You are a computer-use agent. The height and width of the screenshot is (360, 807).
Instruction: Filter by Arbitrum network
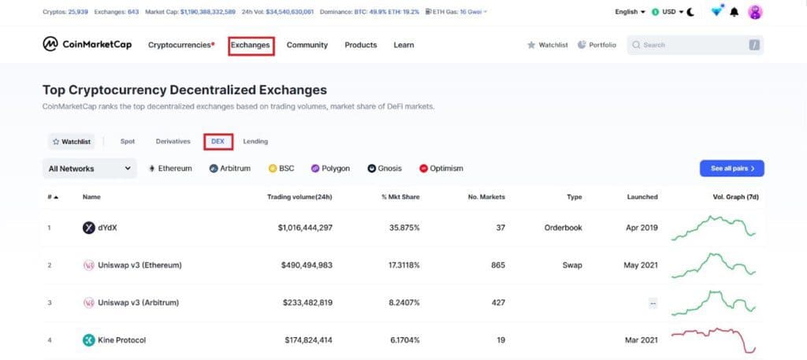click(230, 168)
